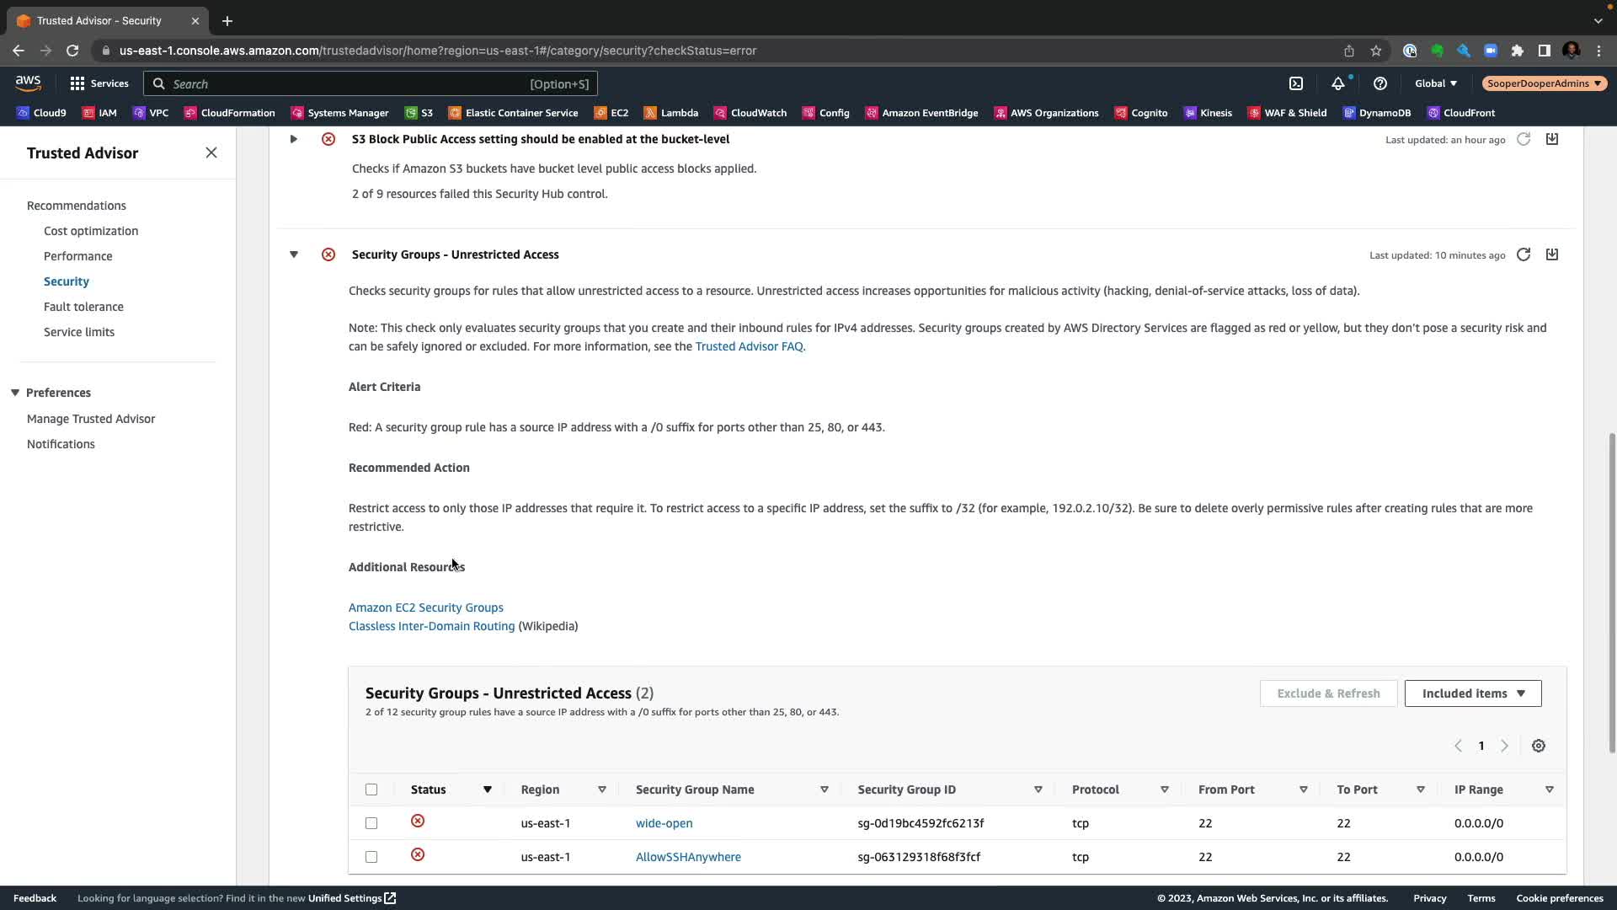
Task: Open the Trusted Advisor FAQ link
Action: (x=748, y=346)
